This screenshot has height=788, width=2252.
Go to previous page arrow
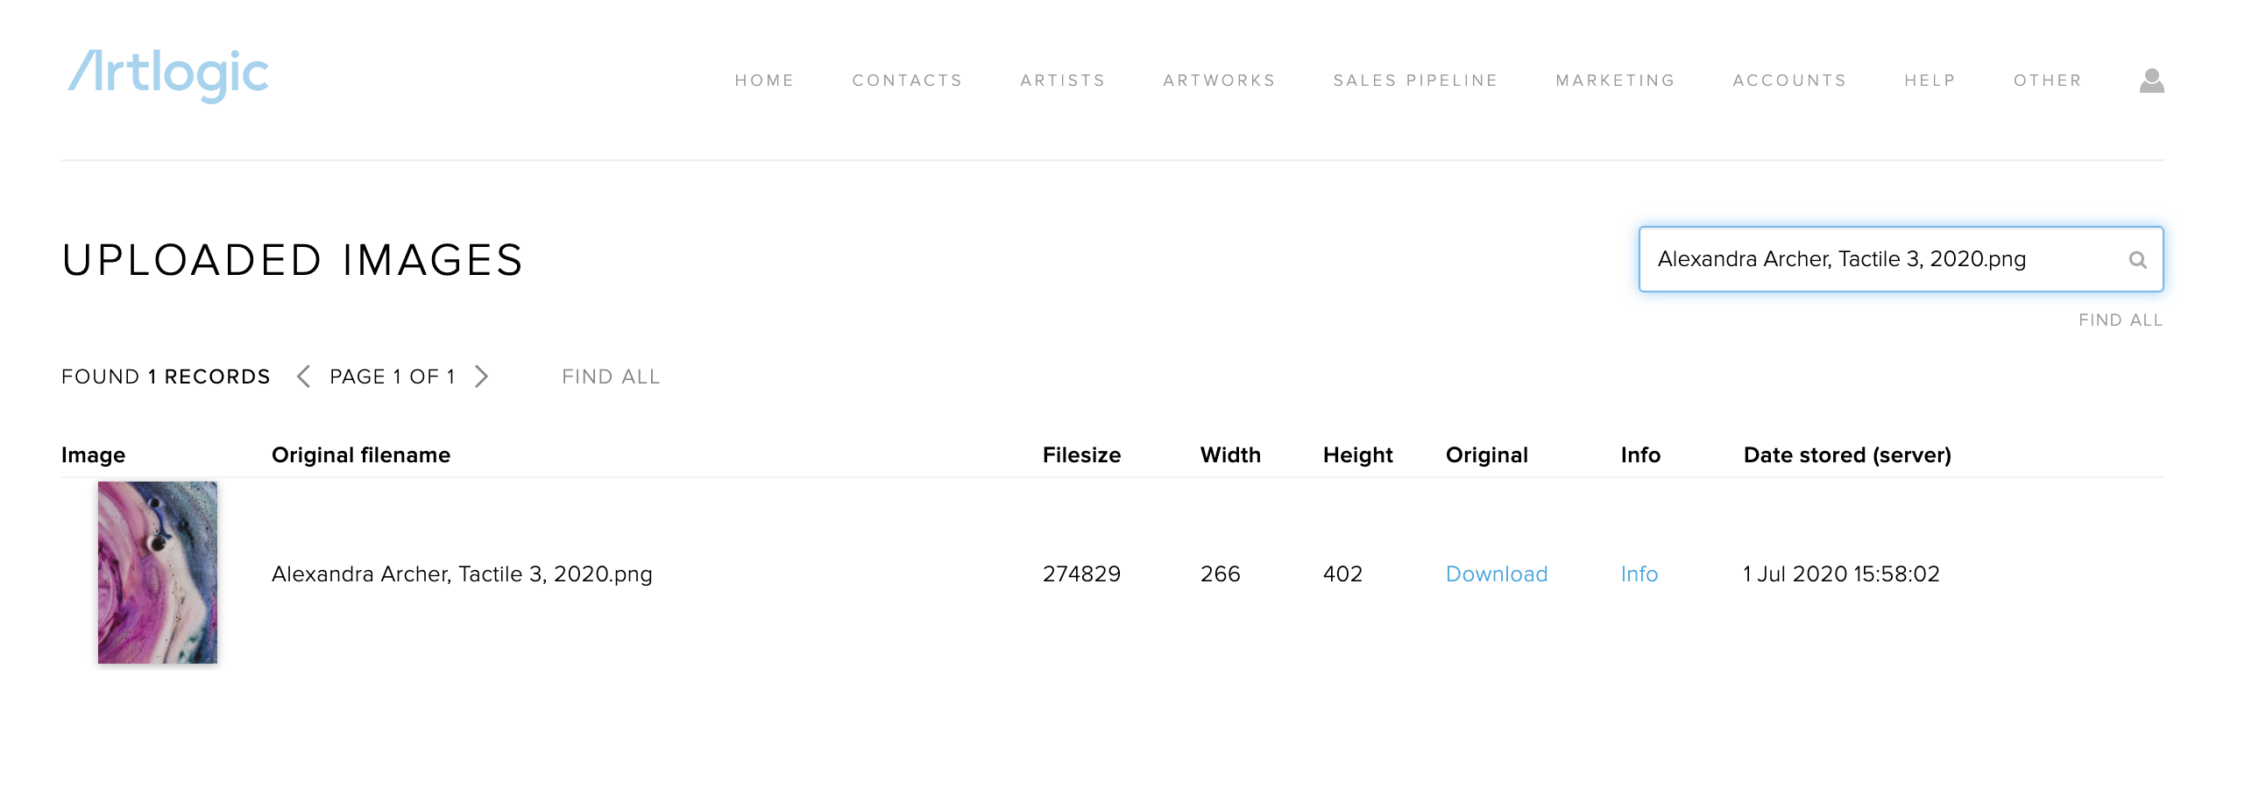303,376
